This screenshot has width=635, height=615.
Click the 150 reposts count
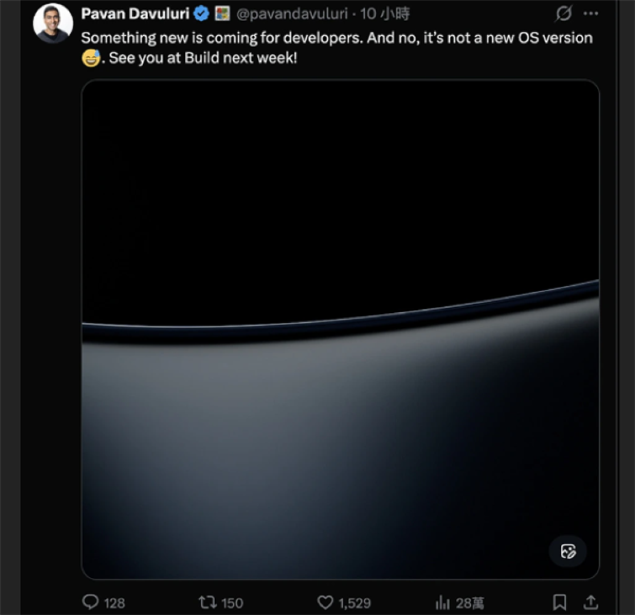point(232,603)
